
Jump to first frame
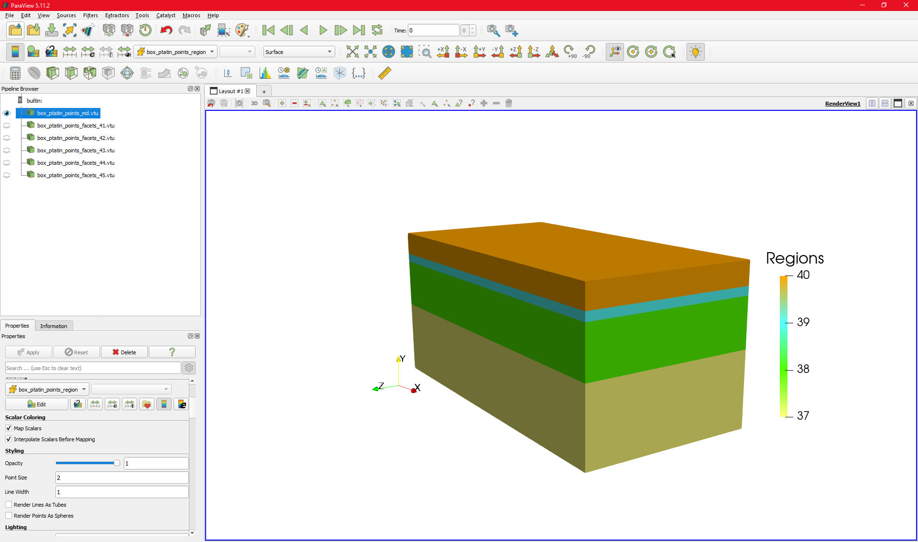pyautogui.click(x=268, y=30)
